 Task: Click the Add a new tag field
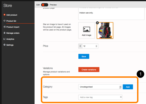[100, 97]
